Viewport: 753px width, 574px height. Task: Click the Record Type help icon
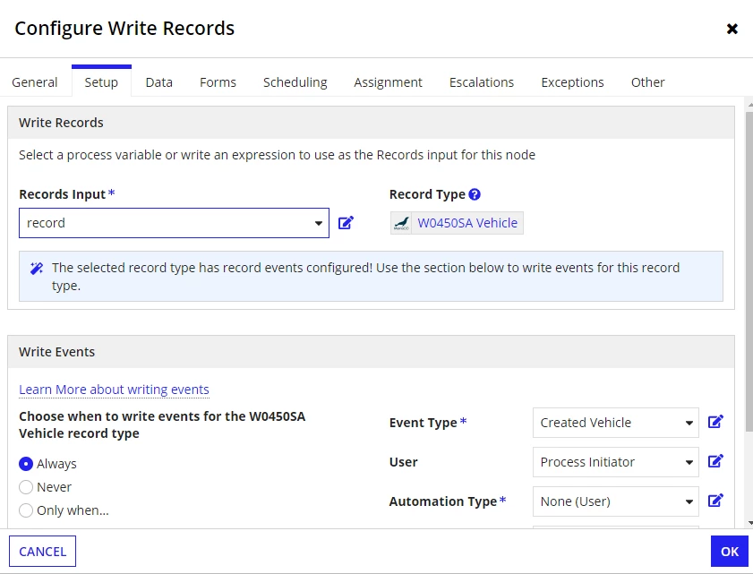[x=475, y=194]
